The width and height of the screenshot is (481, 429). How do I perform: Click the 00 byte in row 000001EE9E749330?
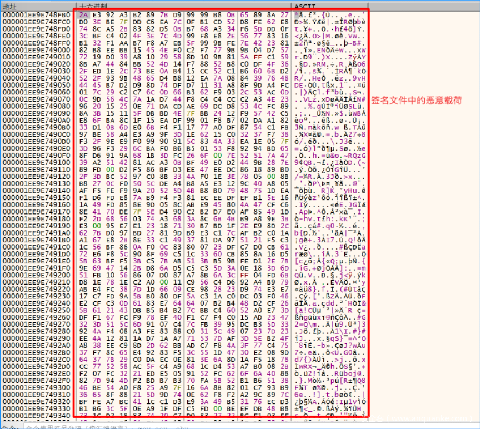[218, 409]
